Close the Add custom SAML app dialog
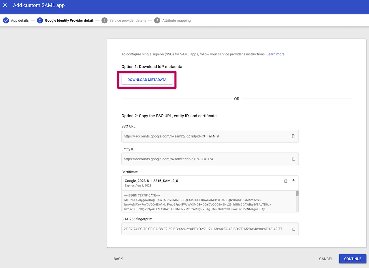 coord(5,5)
